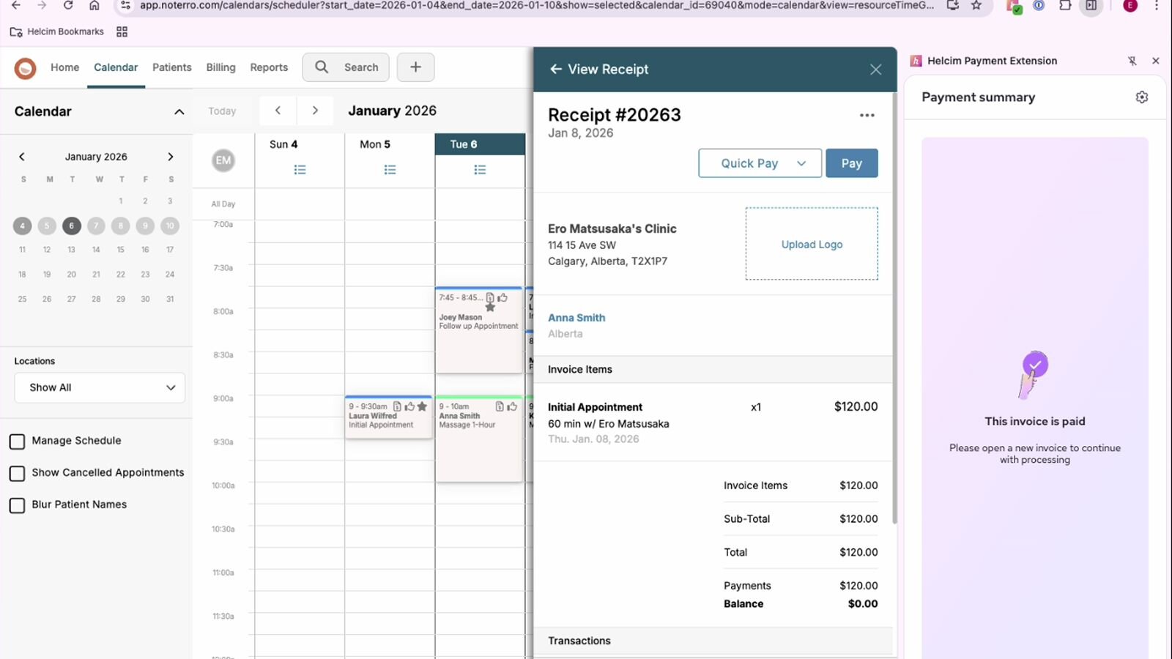Open the Billing tab
This screenshot has height=659, width=1172.
click(220, 67)
